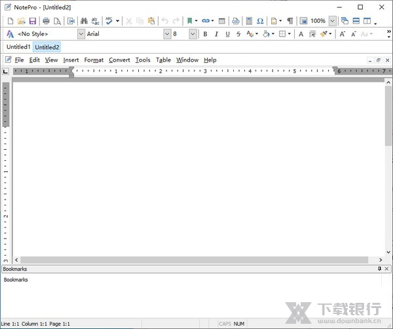
Task: Click the Insert Table icon
Action: (222, 21)
